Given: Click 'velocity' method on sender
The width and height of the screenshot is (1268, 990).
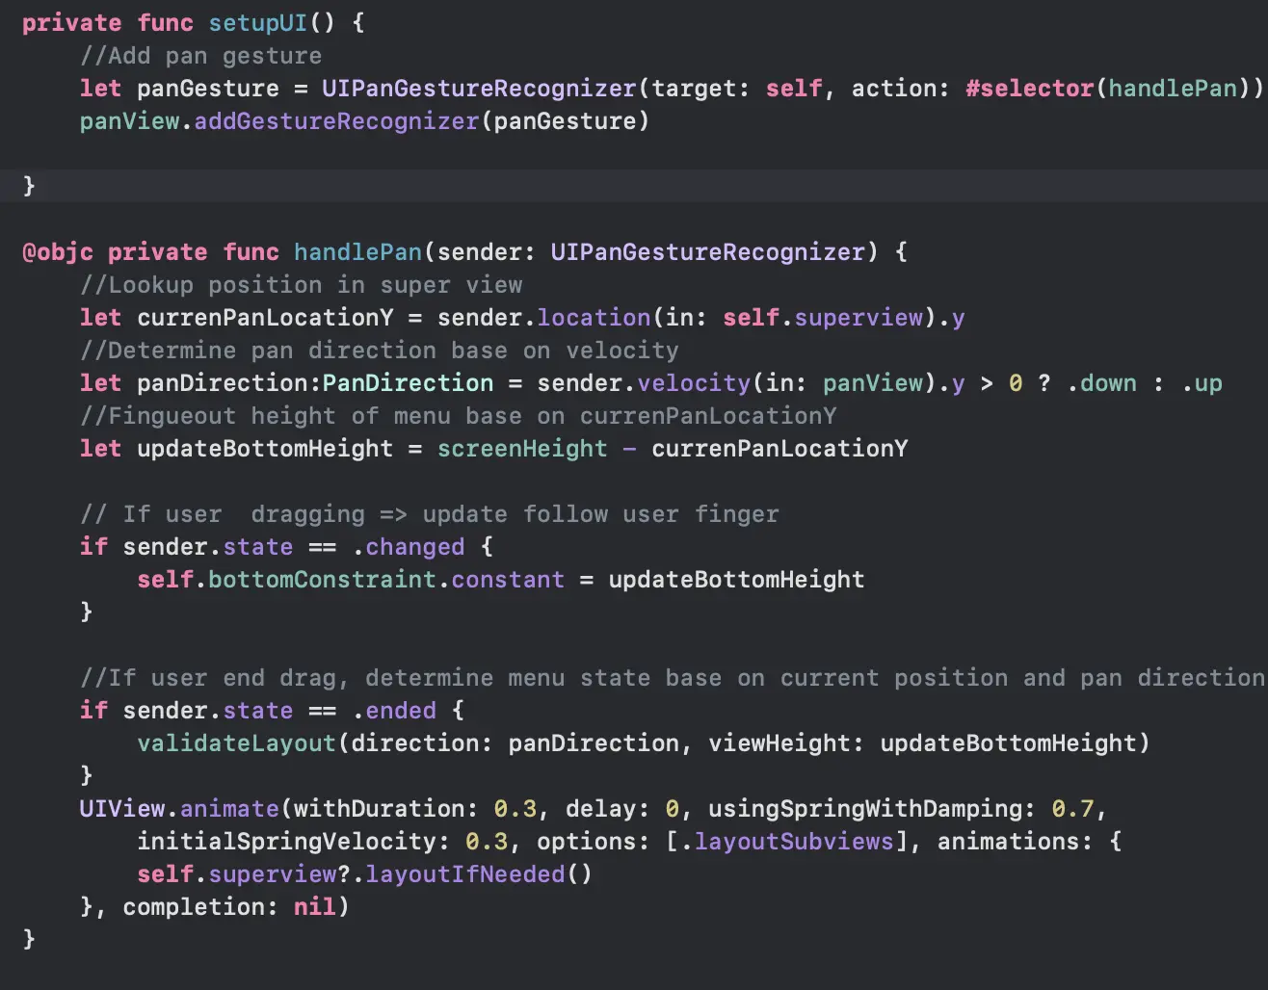Looking at the screenshot, I should click(694, 383).
